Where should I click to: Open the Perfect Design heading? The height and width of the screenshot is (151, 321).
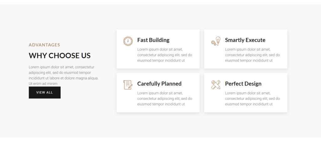coord(243,84)
